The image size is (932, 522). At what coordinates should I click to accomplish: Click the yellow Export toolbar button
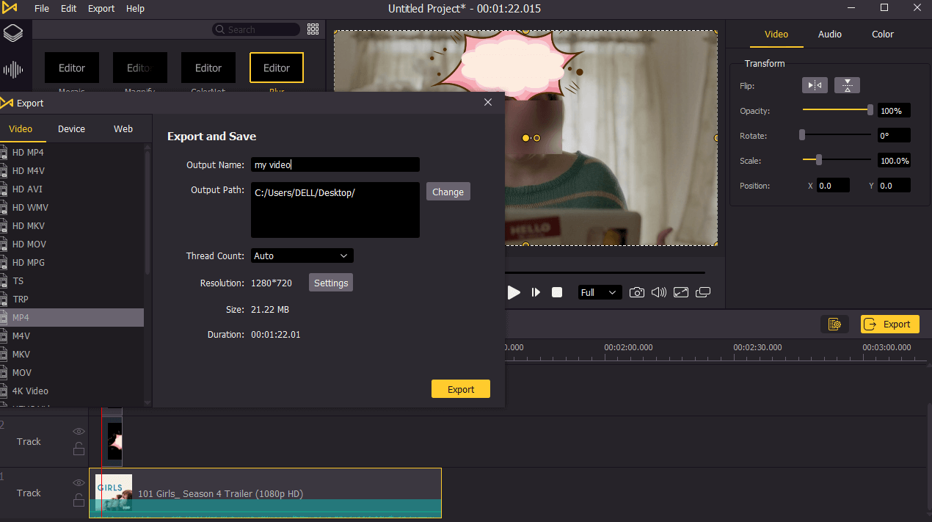pyautogui.click(x=889, y=324)
